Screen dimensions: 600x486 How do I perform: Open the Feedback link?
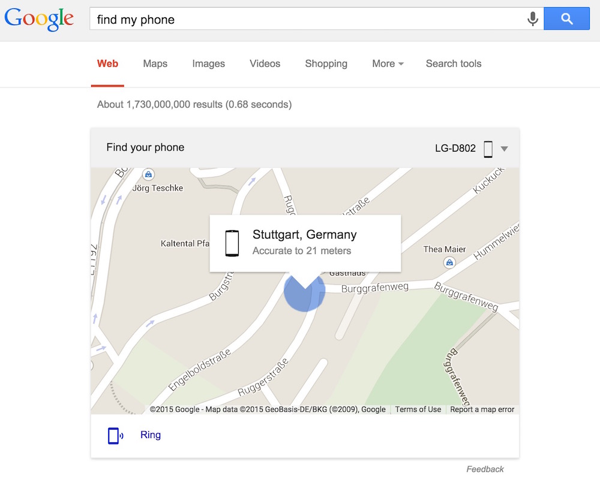click(x=485, y=469)
